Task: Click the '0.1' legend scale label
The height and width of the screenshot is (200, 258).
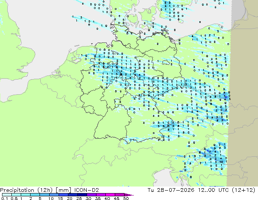Action: tap(4, 198)
